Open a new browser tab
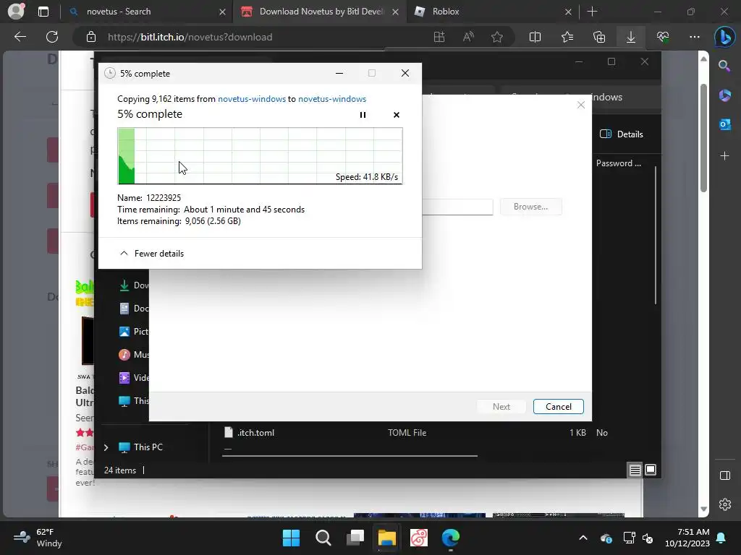741x555 pixels. [x=592, y=12]
